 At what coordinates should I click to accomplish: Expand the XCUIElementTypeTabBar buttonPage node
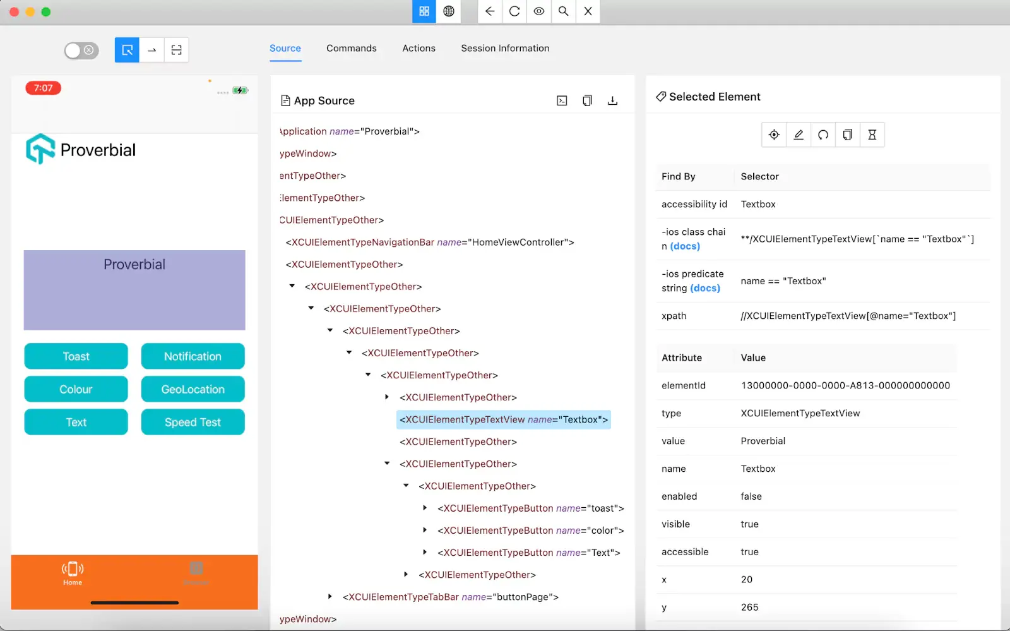[x=330, y=596]
